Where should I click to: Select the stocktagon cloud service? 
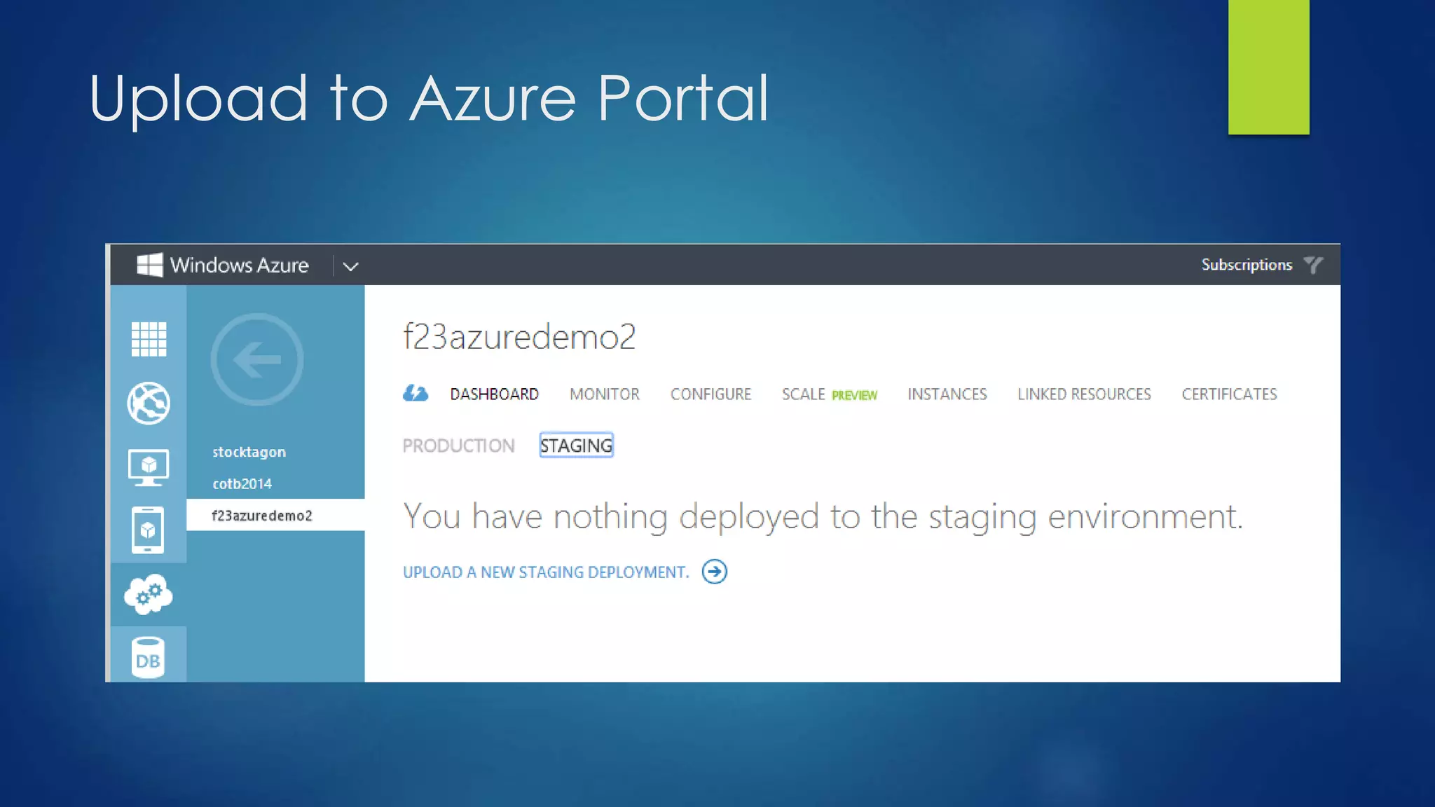click(x=249, y=452)
